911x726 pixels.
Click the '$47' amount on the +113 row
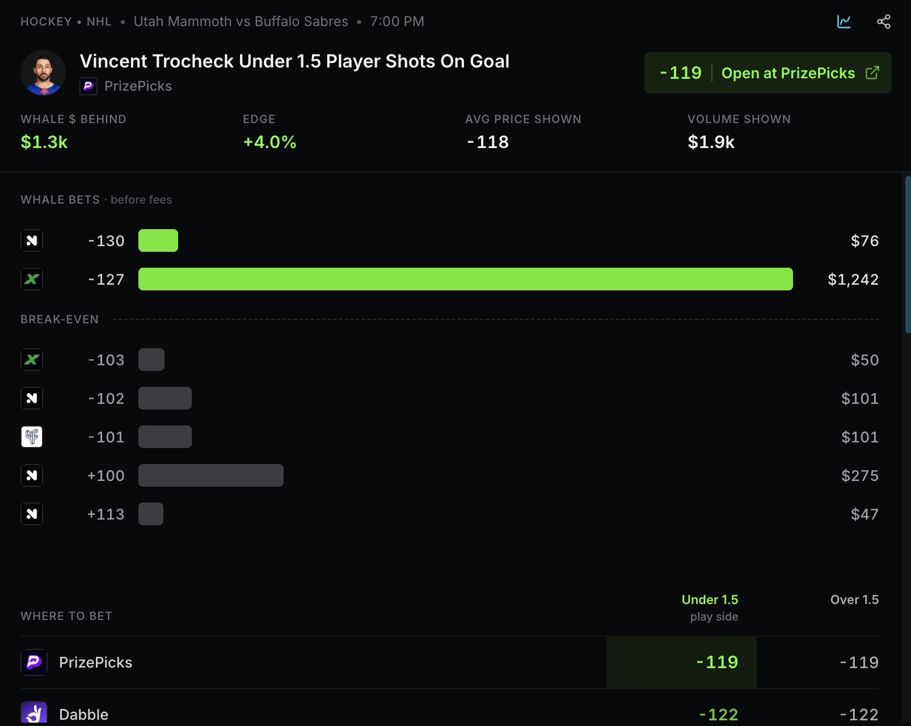[864, 514]
